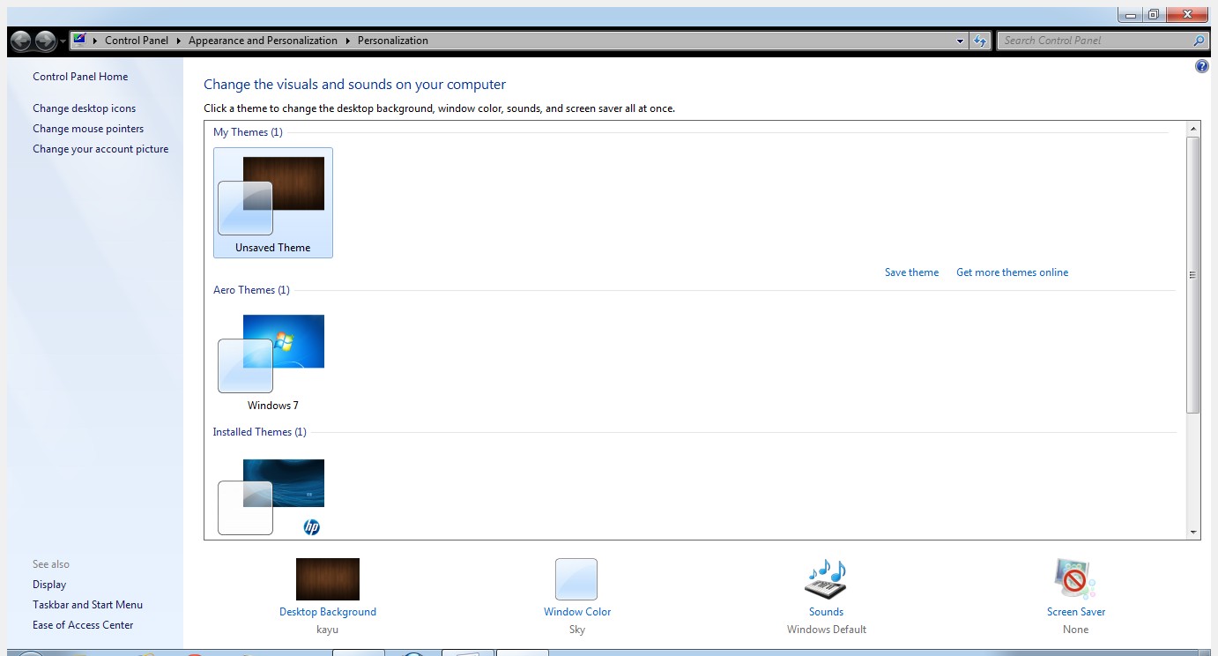1218x656 pixels.
Task: Navigate to Appearance and Personalization breadcrumb
Action: (x=260, y=40)
